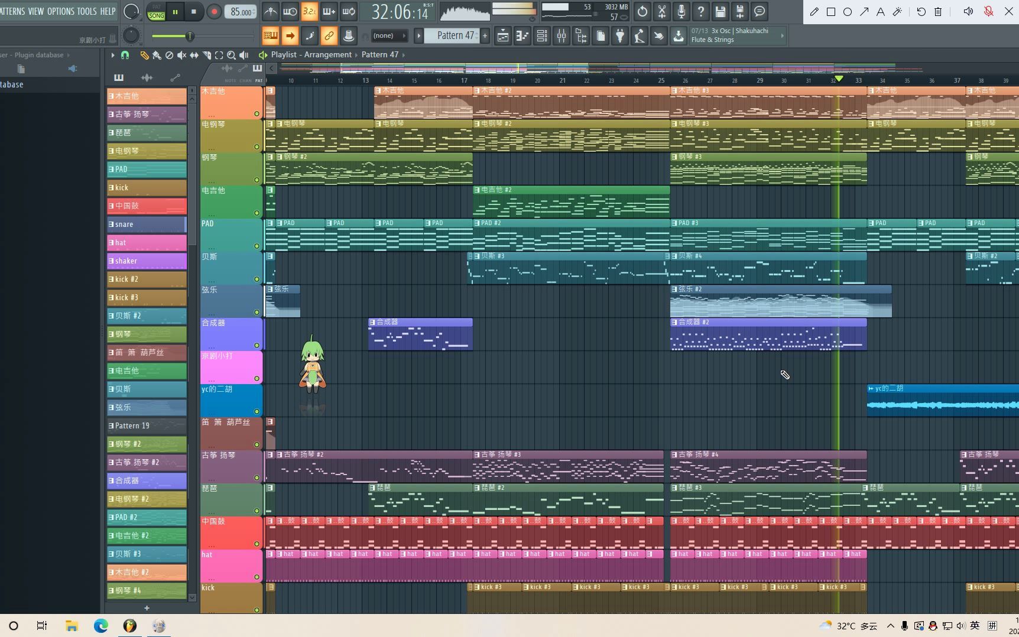Image resolution: width=1019 pixels, height=637 pixels.
Task: Add new pattern with plus button
Action: click(485, 36)
